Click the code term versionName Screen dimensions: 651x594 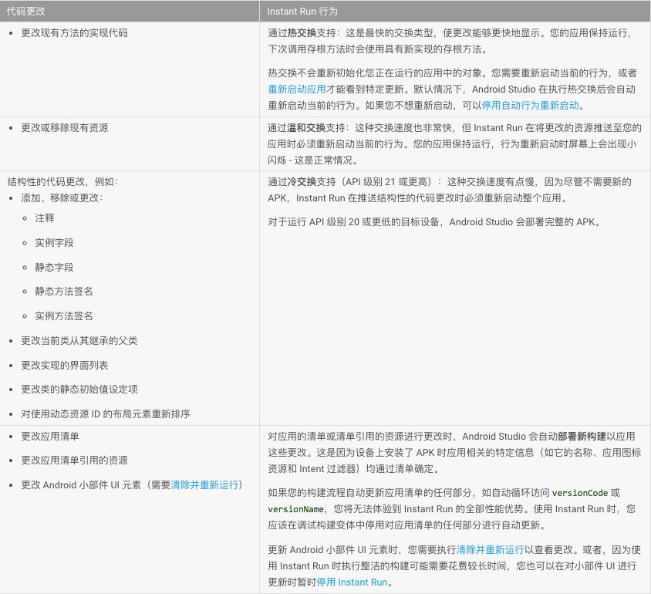pos(295,509)
